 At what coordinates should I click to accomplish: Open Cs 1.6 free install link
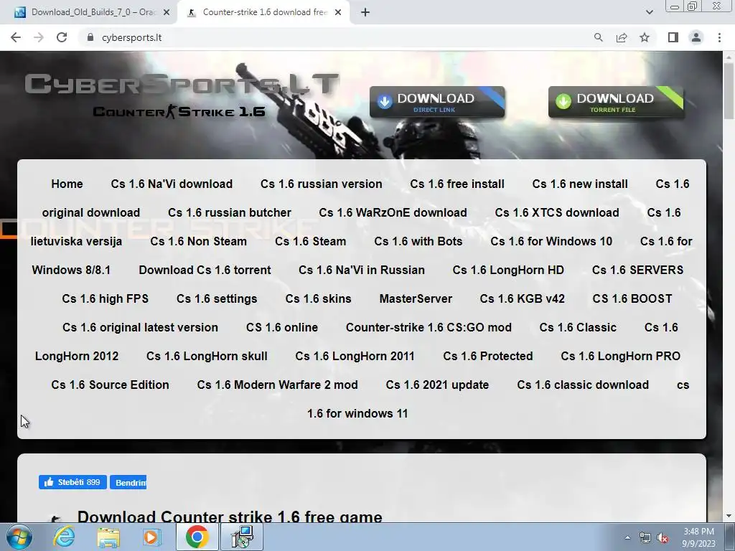tap(457, 184)
